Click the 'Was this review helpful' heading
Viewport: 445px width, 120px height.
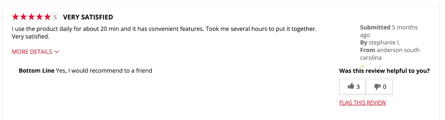coord(384,71)
